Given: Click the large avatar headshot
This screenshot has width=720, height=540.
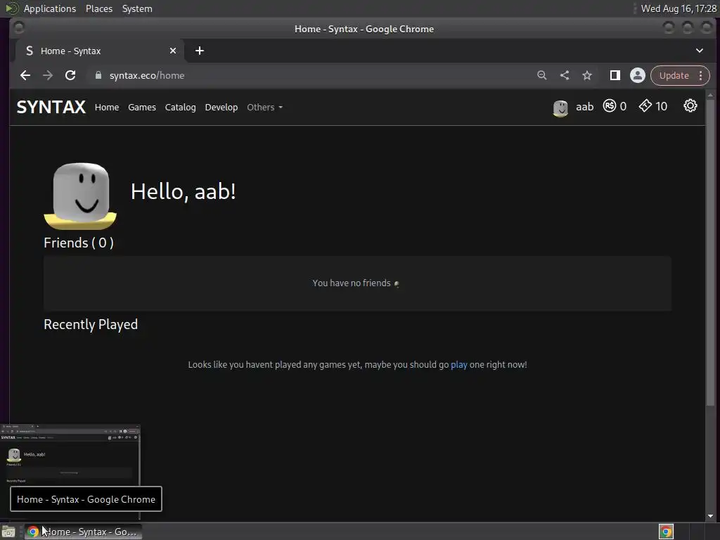Looking at the screenshot, I should 80,195.
